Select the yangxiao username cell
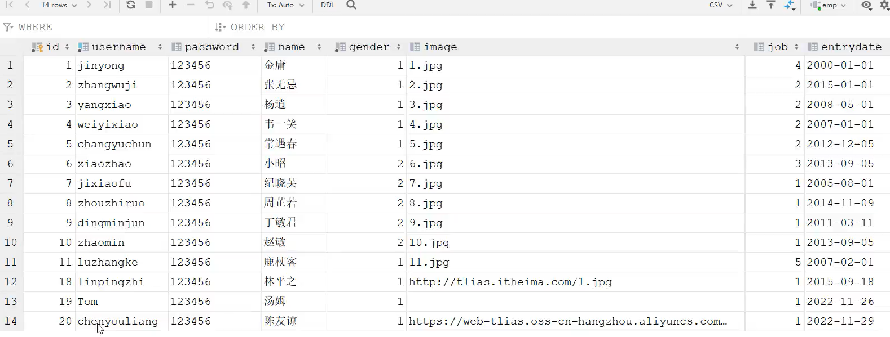Viewport: 890px width, 337px height. [122, 105]
